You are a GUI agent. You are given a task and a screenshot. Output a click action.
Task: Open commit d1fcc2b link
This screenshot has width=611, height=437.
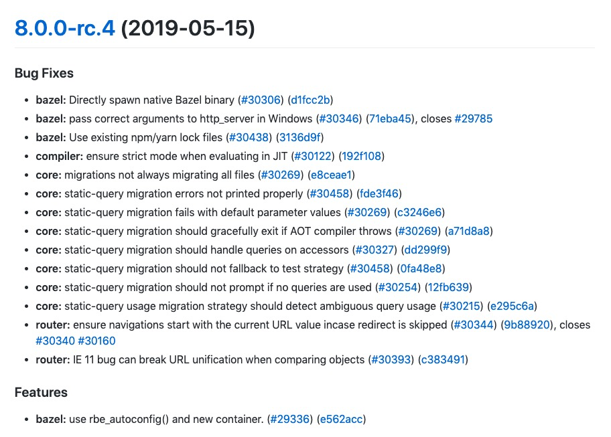click(x=311, y=100)
